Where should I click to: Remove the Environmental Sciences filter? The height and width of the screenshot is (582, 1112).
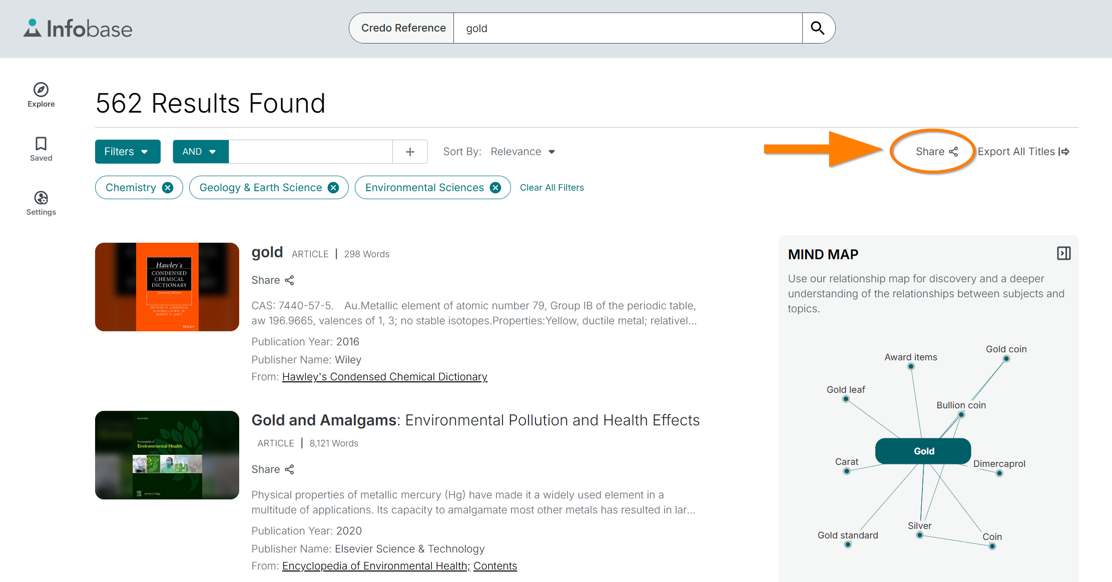(x=495, y=188)
